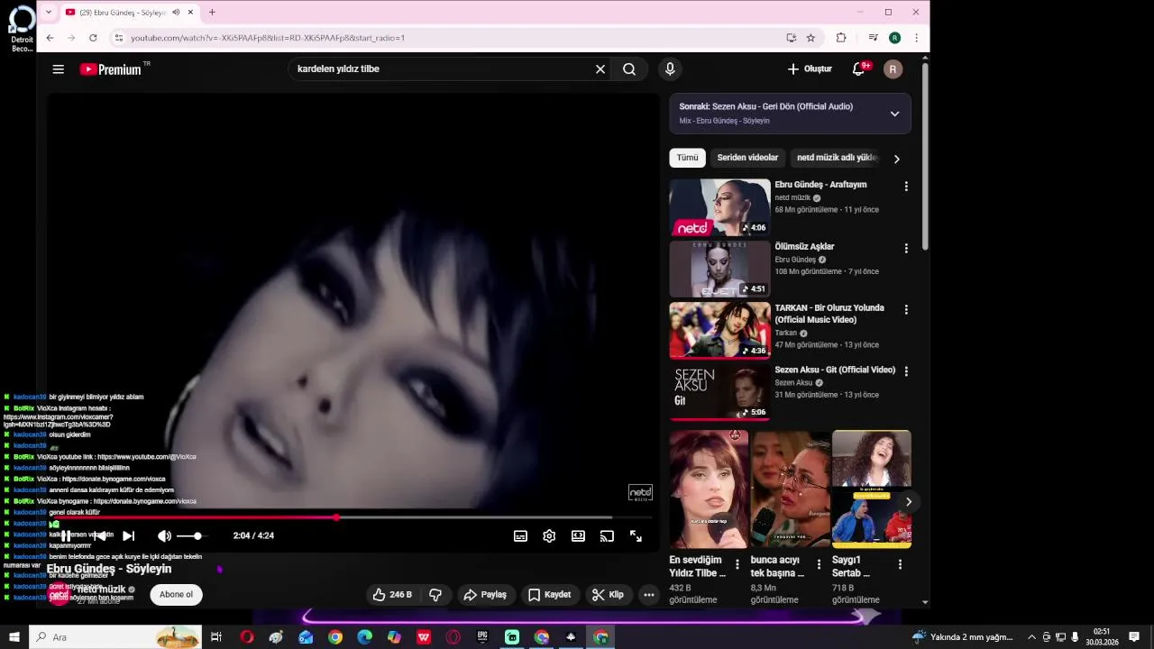
Task: Select the Tümü filter chip
Action: click(x=688, y=158)
